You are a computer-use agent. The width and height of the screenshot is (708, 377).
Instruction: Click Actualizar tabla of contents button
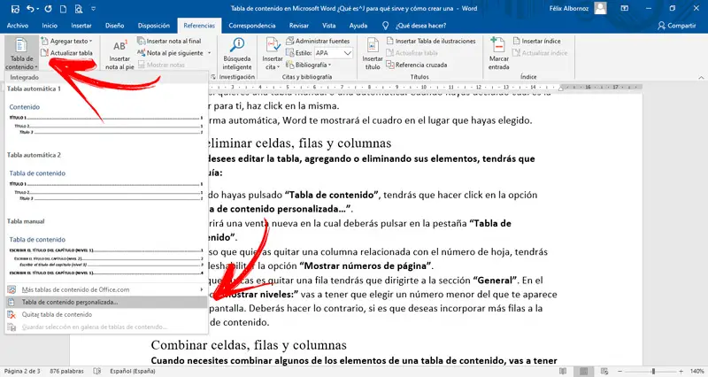pyautogui.click(x=67, y=53)
